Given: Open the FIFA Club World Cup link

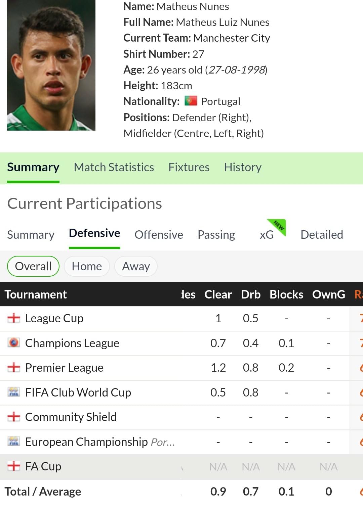Looking at the screenshot, I should 78,392.
